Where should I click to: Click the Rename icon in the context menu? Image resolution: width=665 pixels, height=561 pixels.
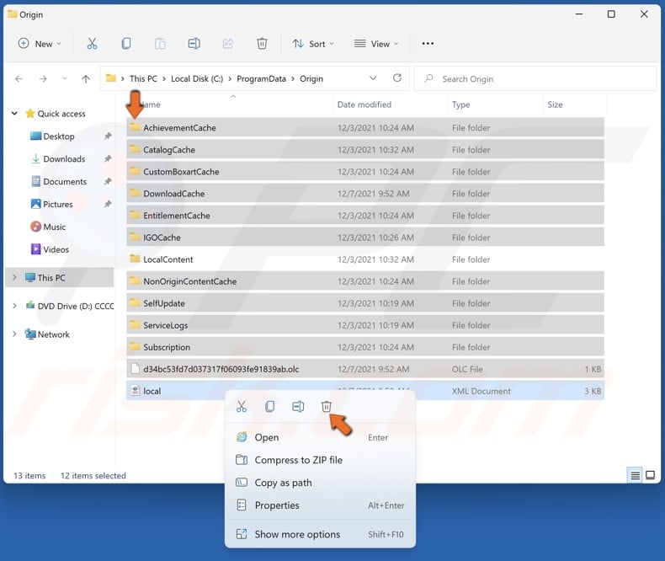298,407
